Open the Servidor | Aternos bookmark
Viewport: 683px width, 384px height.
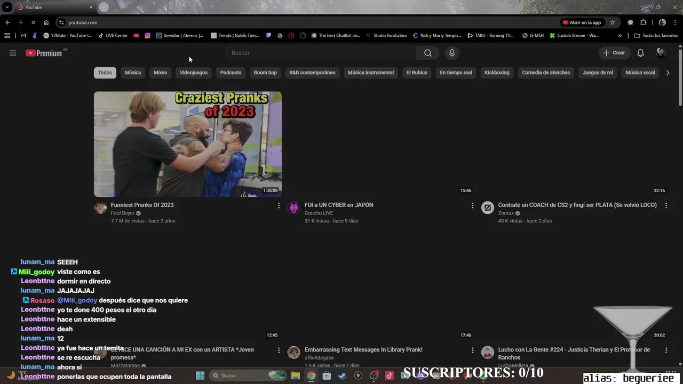click(179, 36)
